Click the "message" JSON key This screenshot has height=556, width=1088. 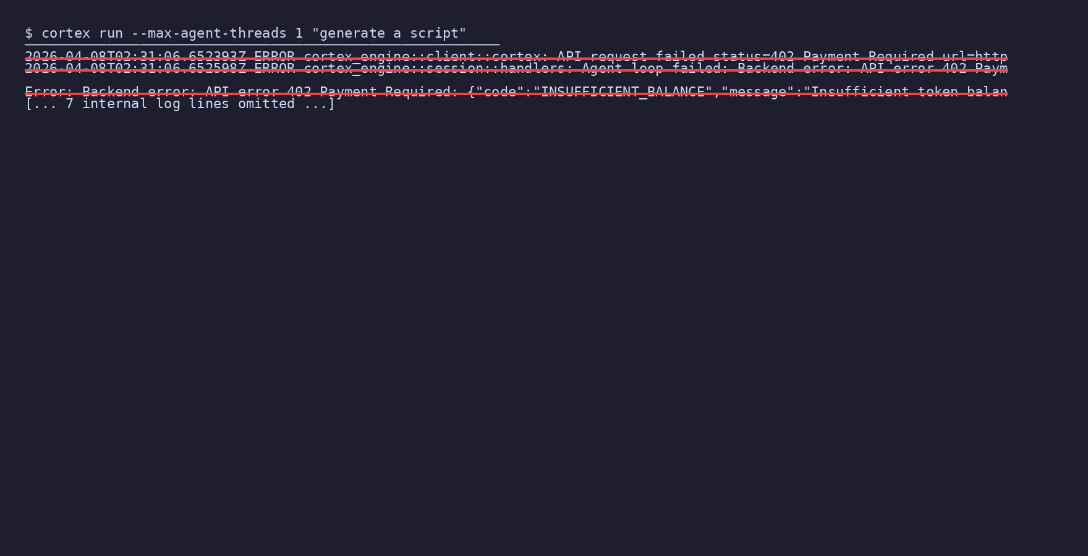(757, 91)
